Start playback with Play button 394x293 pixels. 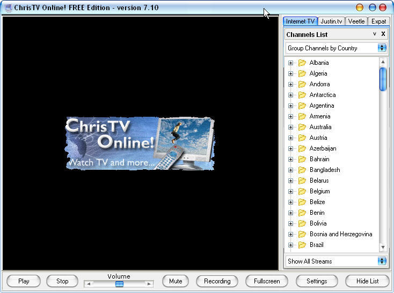pos(24,281)
